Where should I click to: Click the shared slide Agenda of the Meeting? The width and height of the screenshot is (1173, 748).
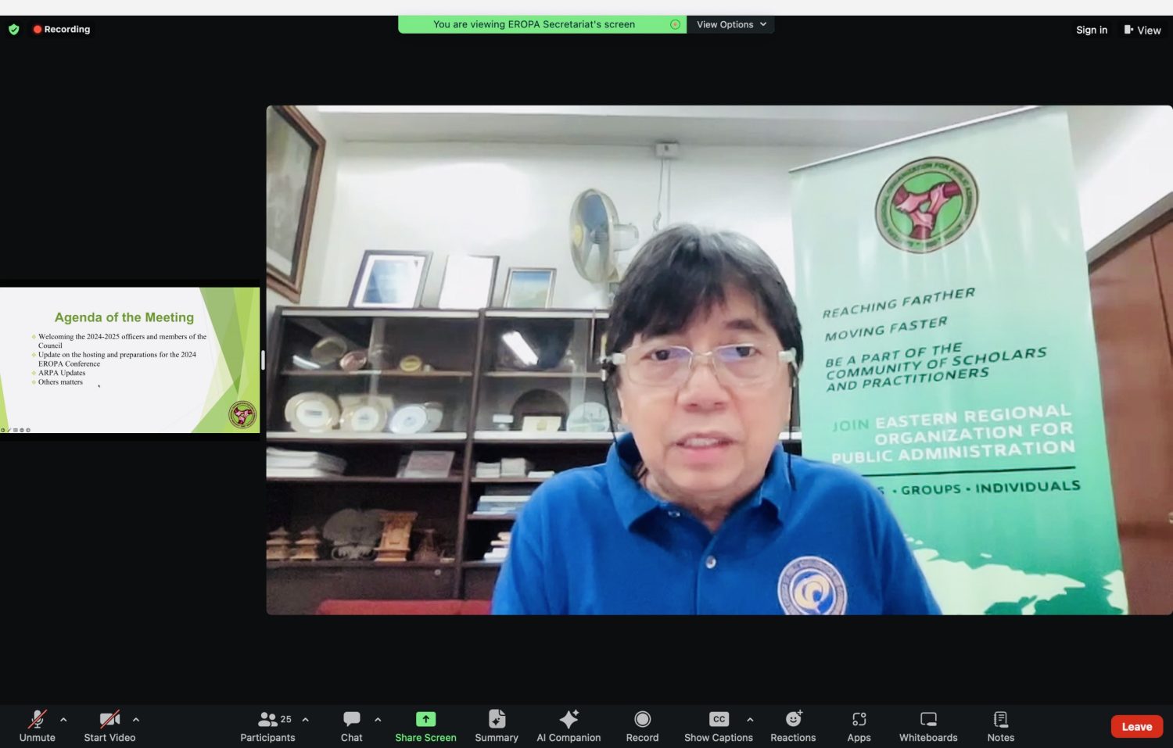(x=130, y=360)
